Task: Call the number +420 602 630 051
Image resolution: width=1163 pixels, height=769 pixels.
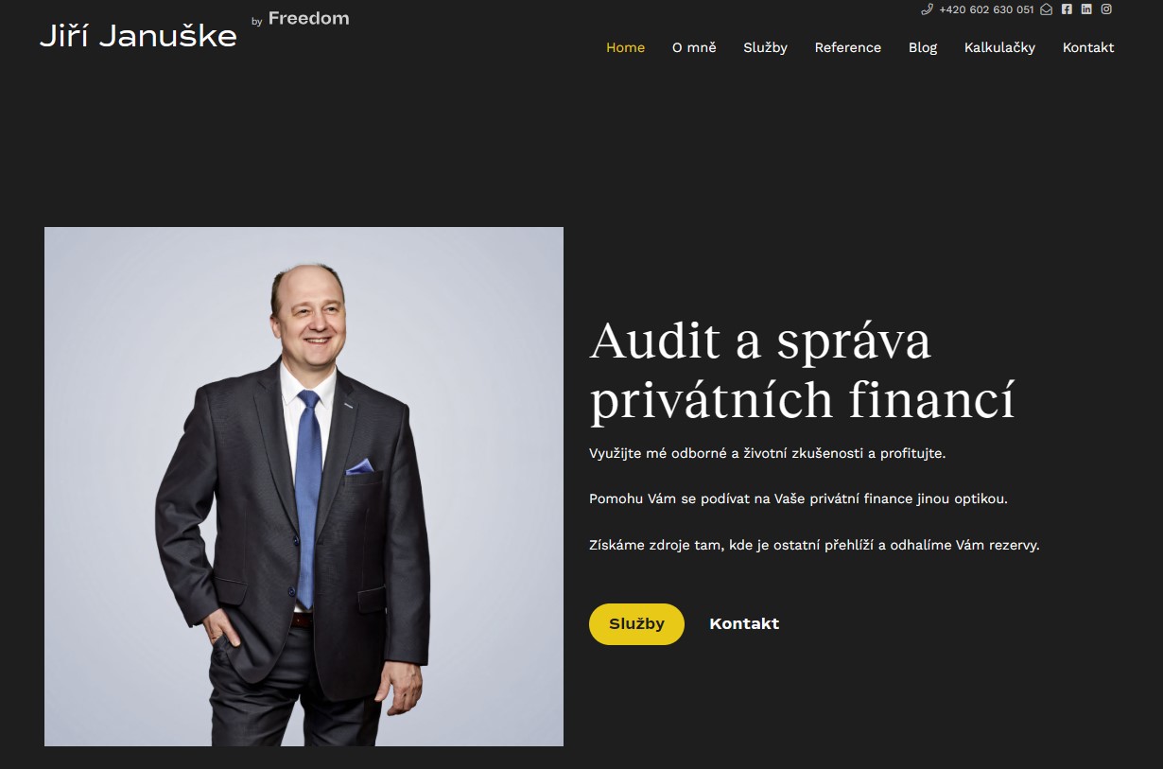Action: tap(986, 9)
